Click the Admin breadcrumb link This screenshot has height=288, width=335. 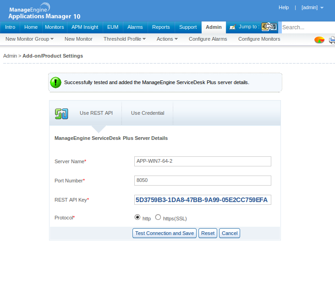[x=10, y=56]
